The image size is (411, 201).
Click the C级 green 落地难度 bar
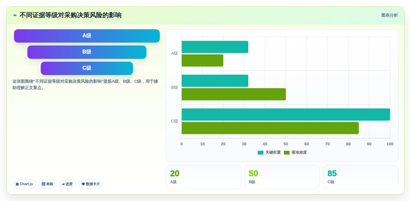click(x=270, y=128)
